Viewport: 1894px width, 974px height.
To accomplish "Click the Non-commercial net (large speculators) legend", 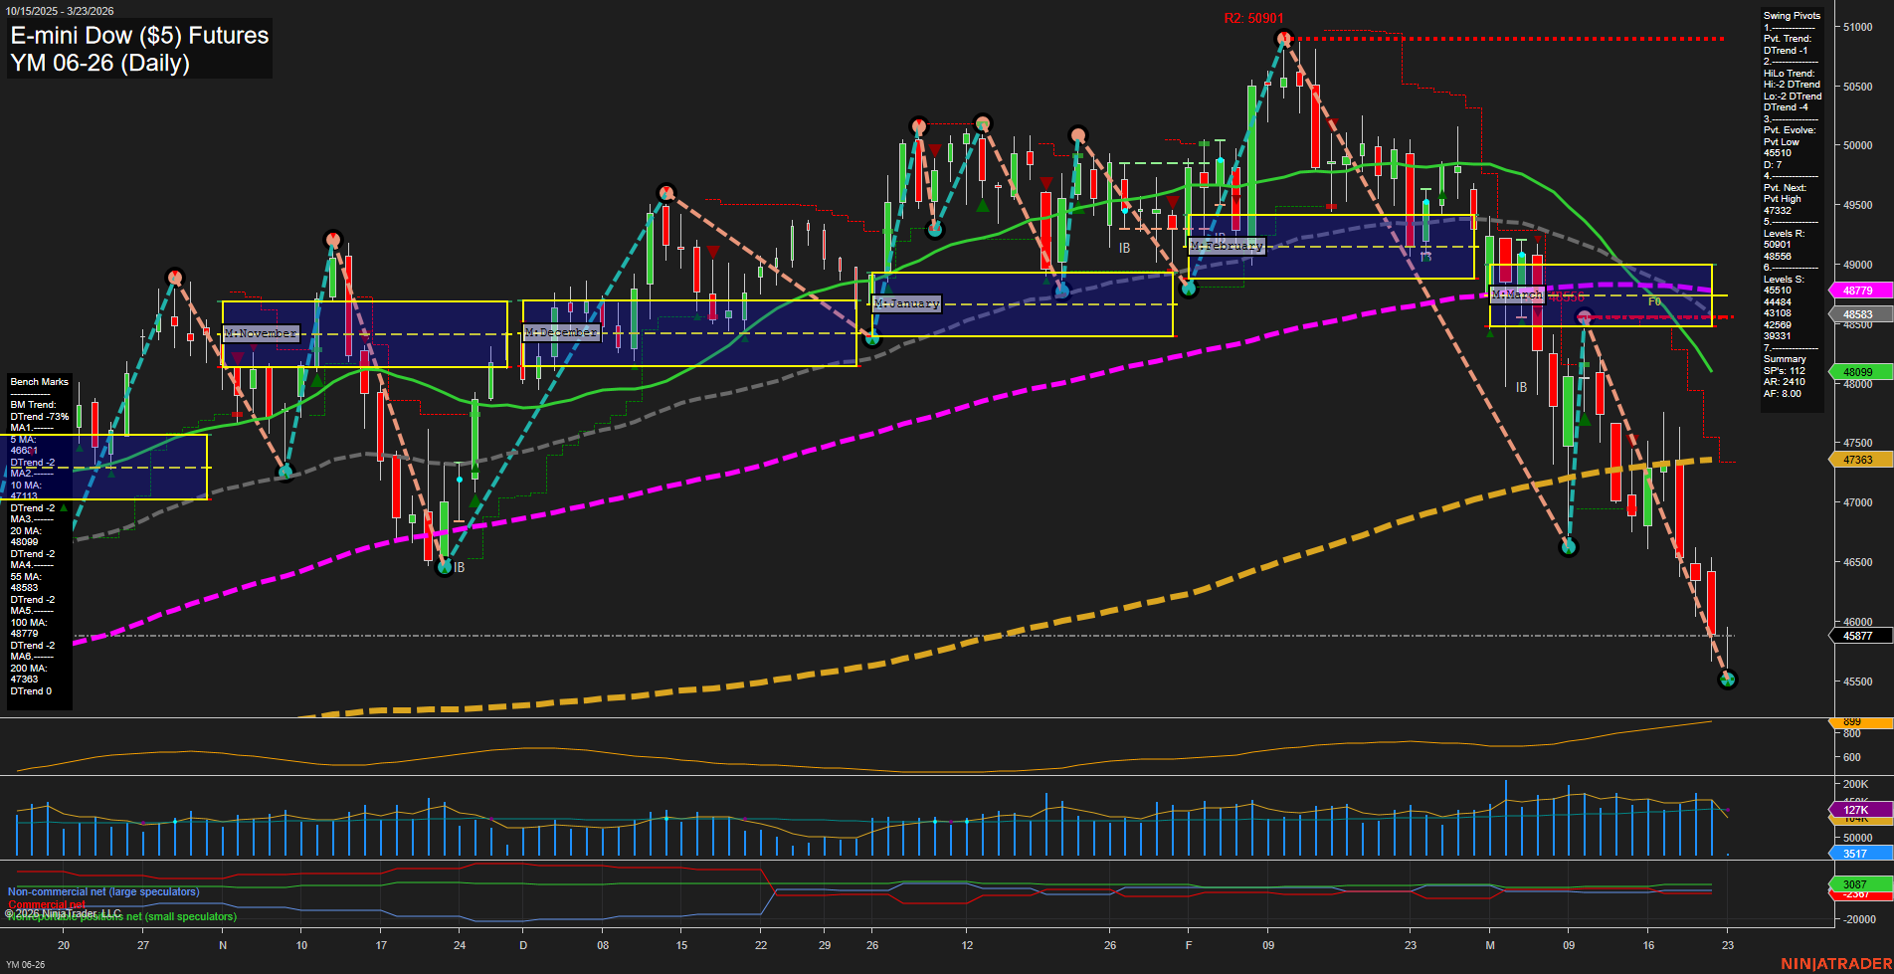I will (x=102, y=891).
